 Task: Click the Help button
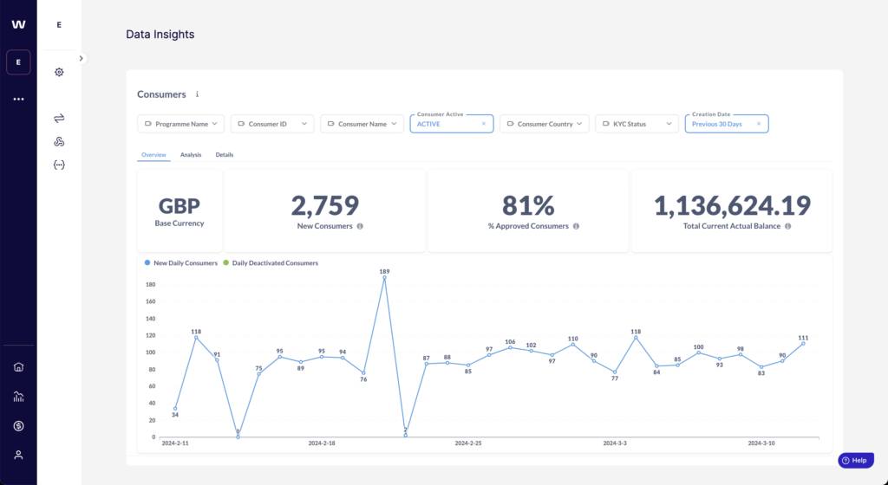tap(855, 461)
